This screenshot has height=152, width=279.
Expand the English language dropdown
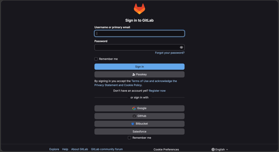[220, 150]
